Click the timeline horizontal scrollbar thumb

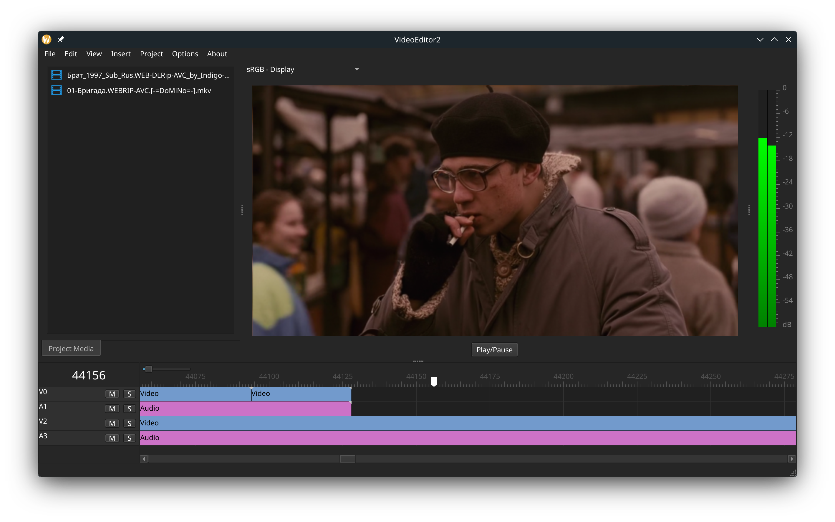[x=347, y=459]
